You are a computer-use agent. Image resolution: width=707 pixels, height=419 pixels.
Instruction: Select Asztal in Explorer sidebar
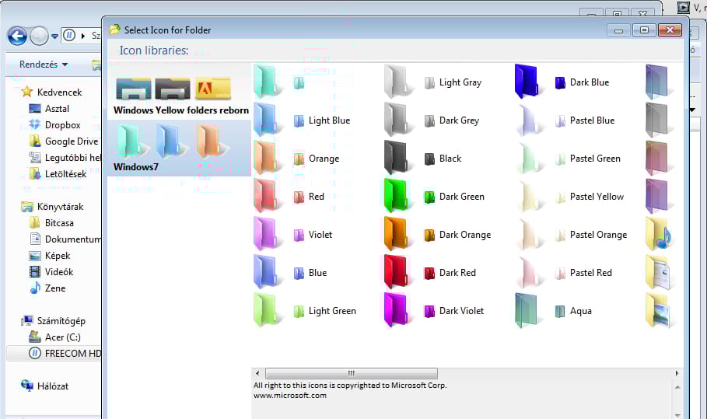click(x=49, y=109)
